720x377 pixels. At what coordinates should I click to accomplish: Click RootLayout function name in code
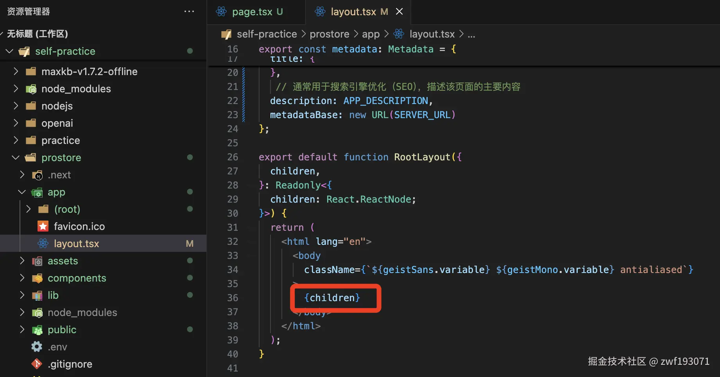[422, 157]
